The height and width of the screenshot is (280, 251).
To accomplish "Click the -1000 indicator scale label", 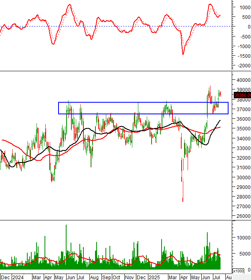I will 244,47.
